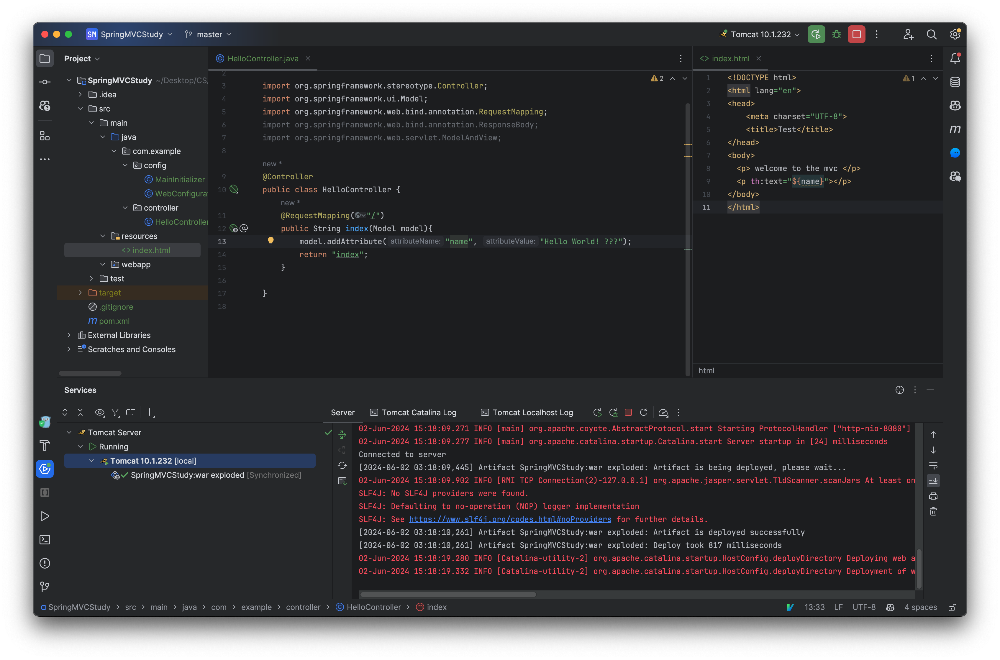The width and height of the screenshot is (1000, 660).
Task: Collapse the target folder in Project tree
Action: [x=80, y=292]
